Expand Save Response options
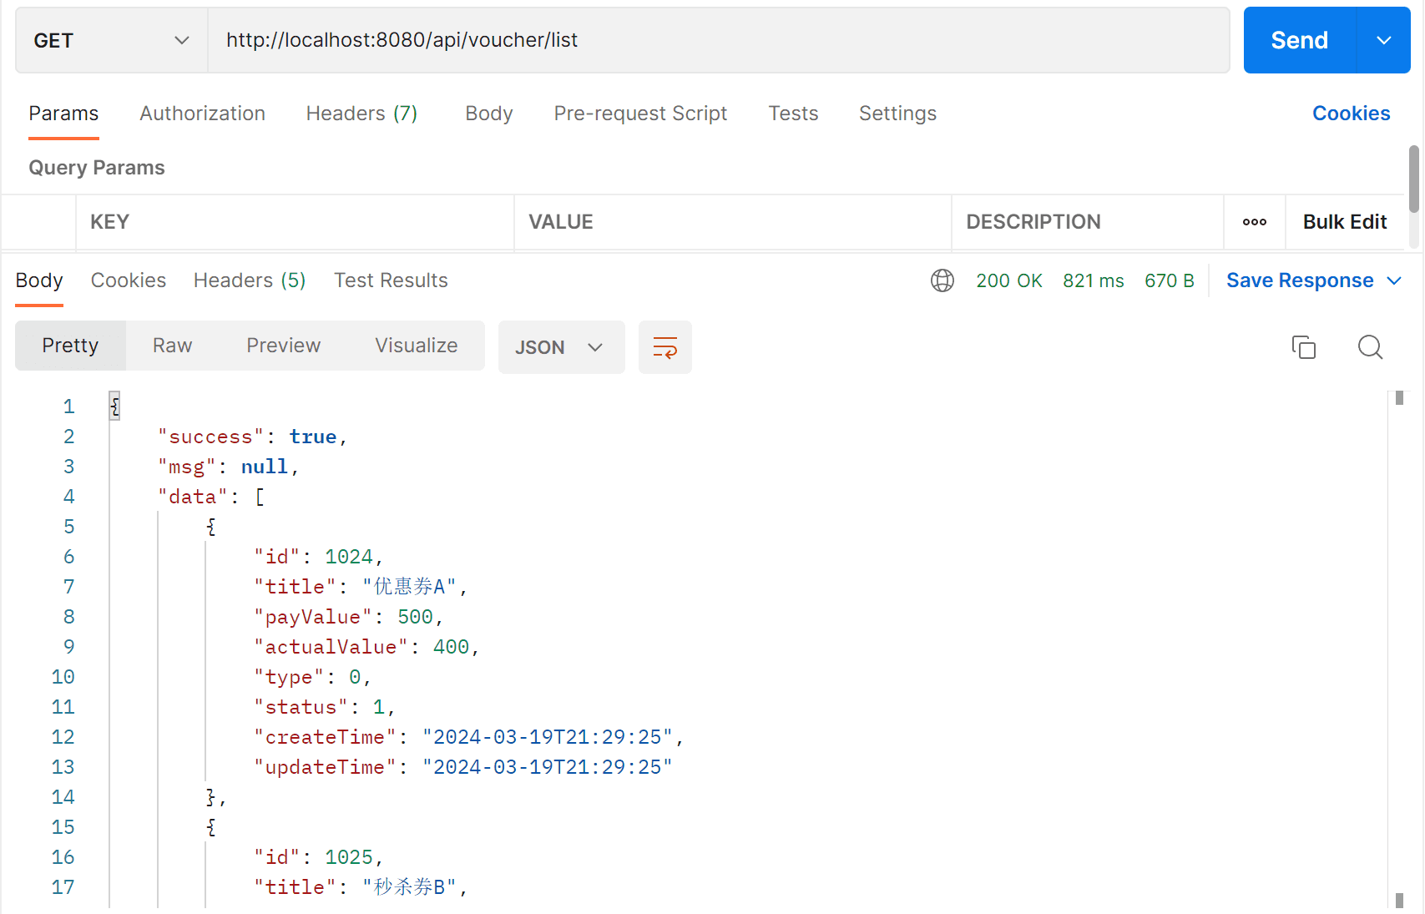The width and height of the screenshot is (1425, 914). tap(1394, 280)
